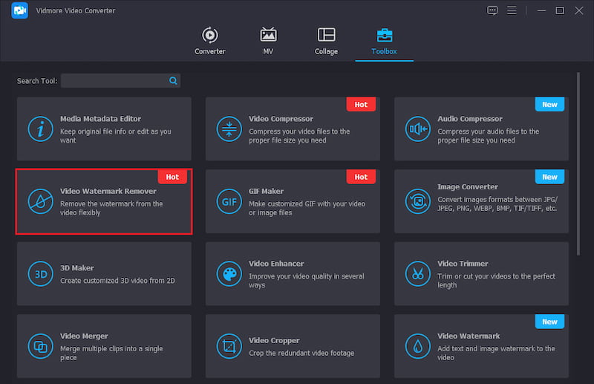Click the Hot badge on Watermark Remover
594x384 pixels.
[172, 177]
